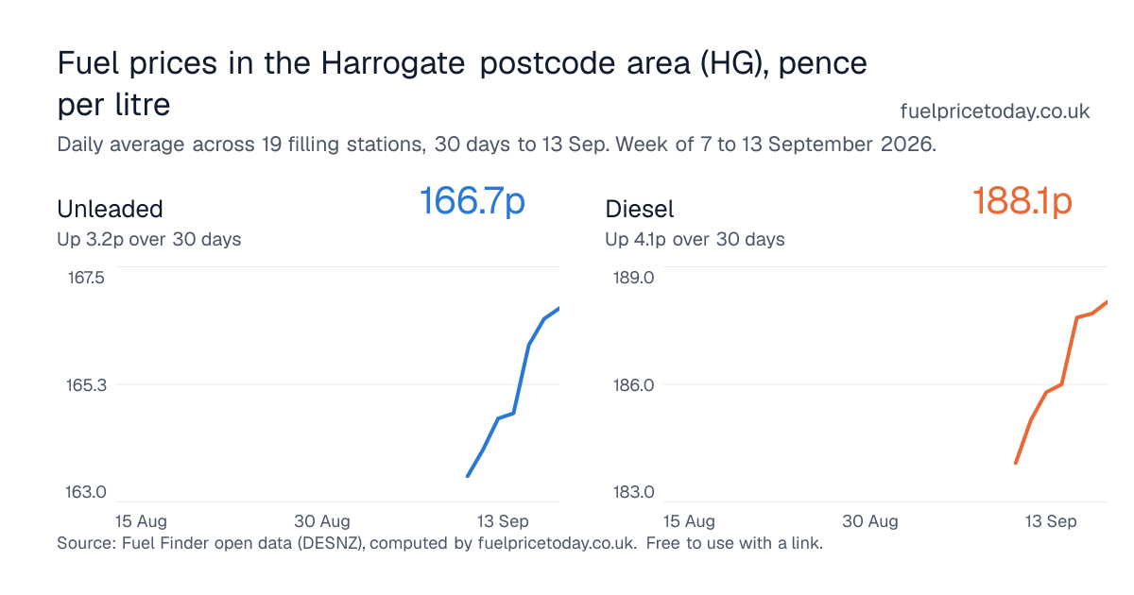Click '15 Aug' date on Unleaded chart
The height and width of the screenshot is (595, 1134).
point(141,521)
